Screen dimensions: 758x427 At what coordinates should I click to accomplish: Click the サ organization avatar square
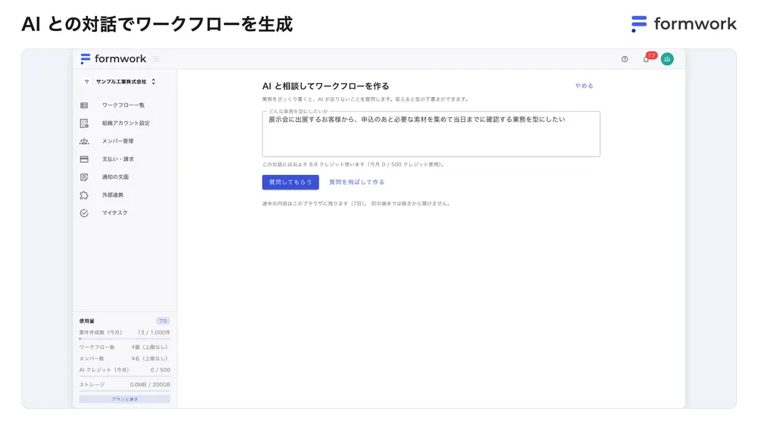(86, 82)
